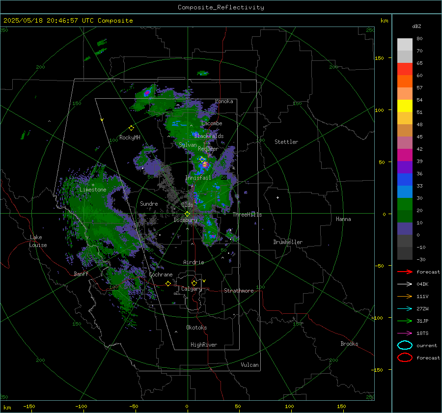
Task: Click the red forecast ellipse legend icon
Action: pos(405,358)
